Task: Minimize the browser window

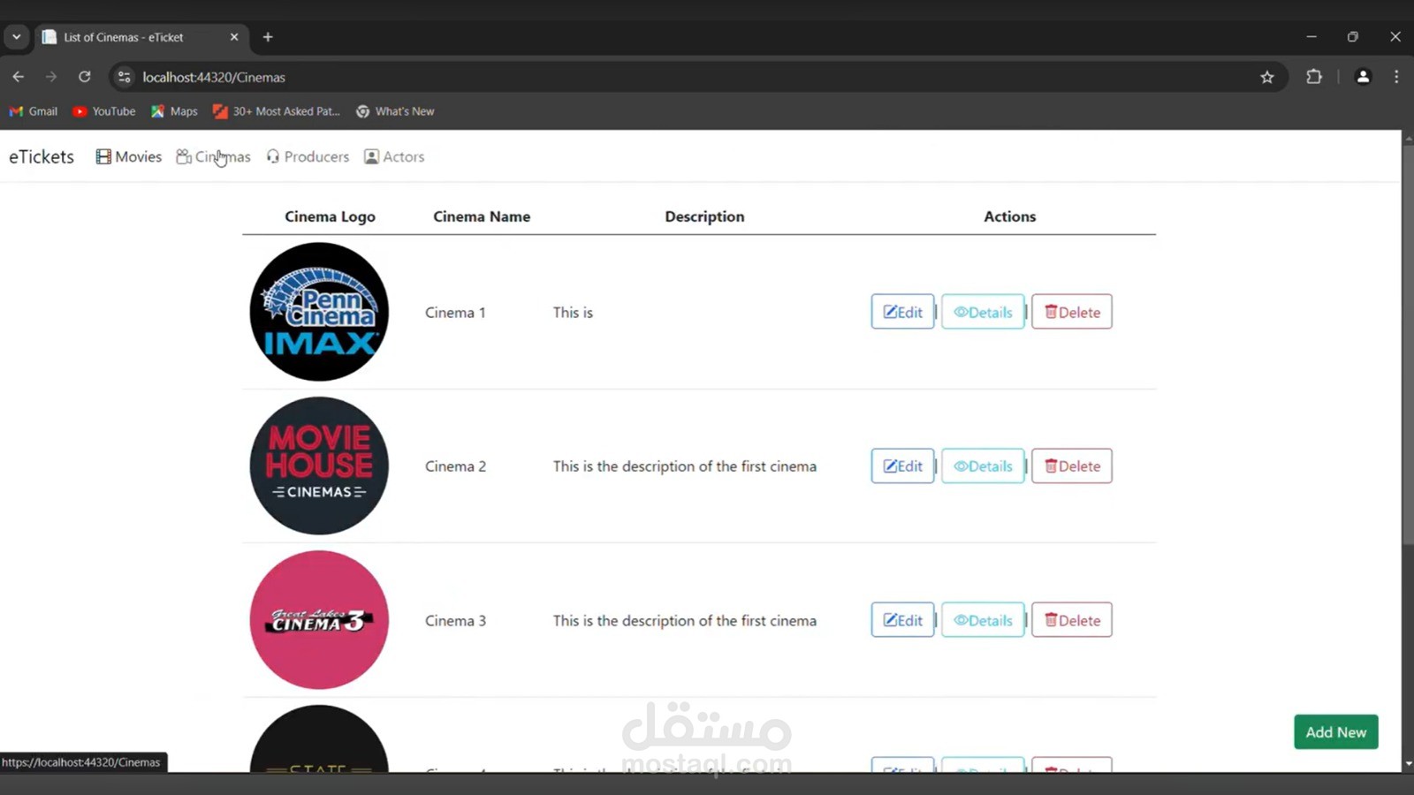Action: tap(1311, 37)
